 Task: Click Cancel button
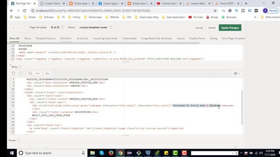[x=199, y=27]
